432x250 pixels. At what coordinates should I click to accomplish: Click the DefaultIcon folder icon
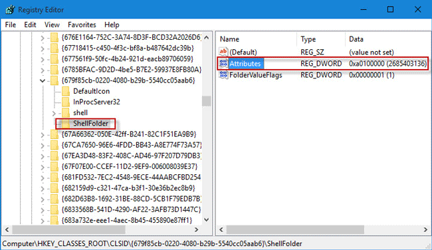point(66,91)
